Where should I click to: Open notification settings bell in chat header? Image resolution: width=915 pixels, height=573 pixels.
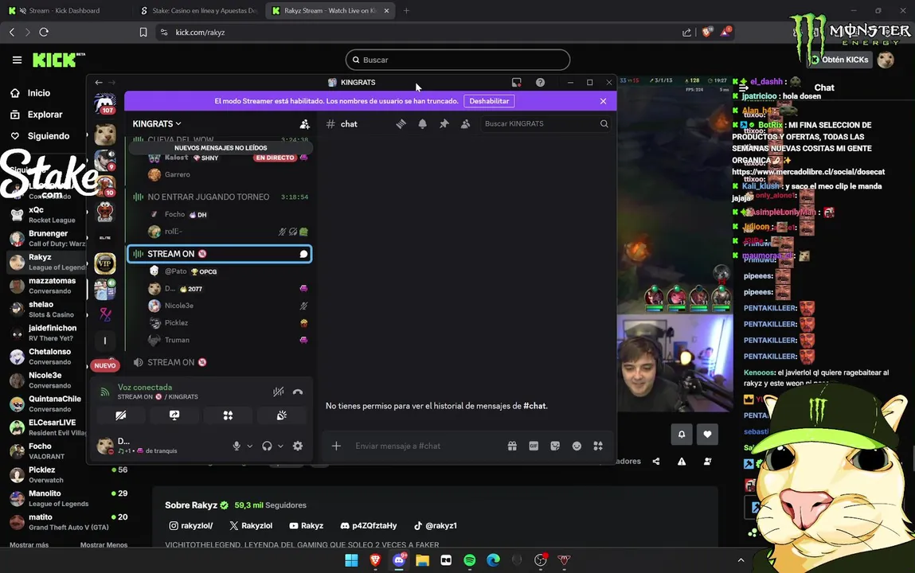423,123
